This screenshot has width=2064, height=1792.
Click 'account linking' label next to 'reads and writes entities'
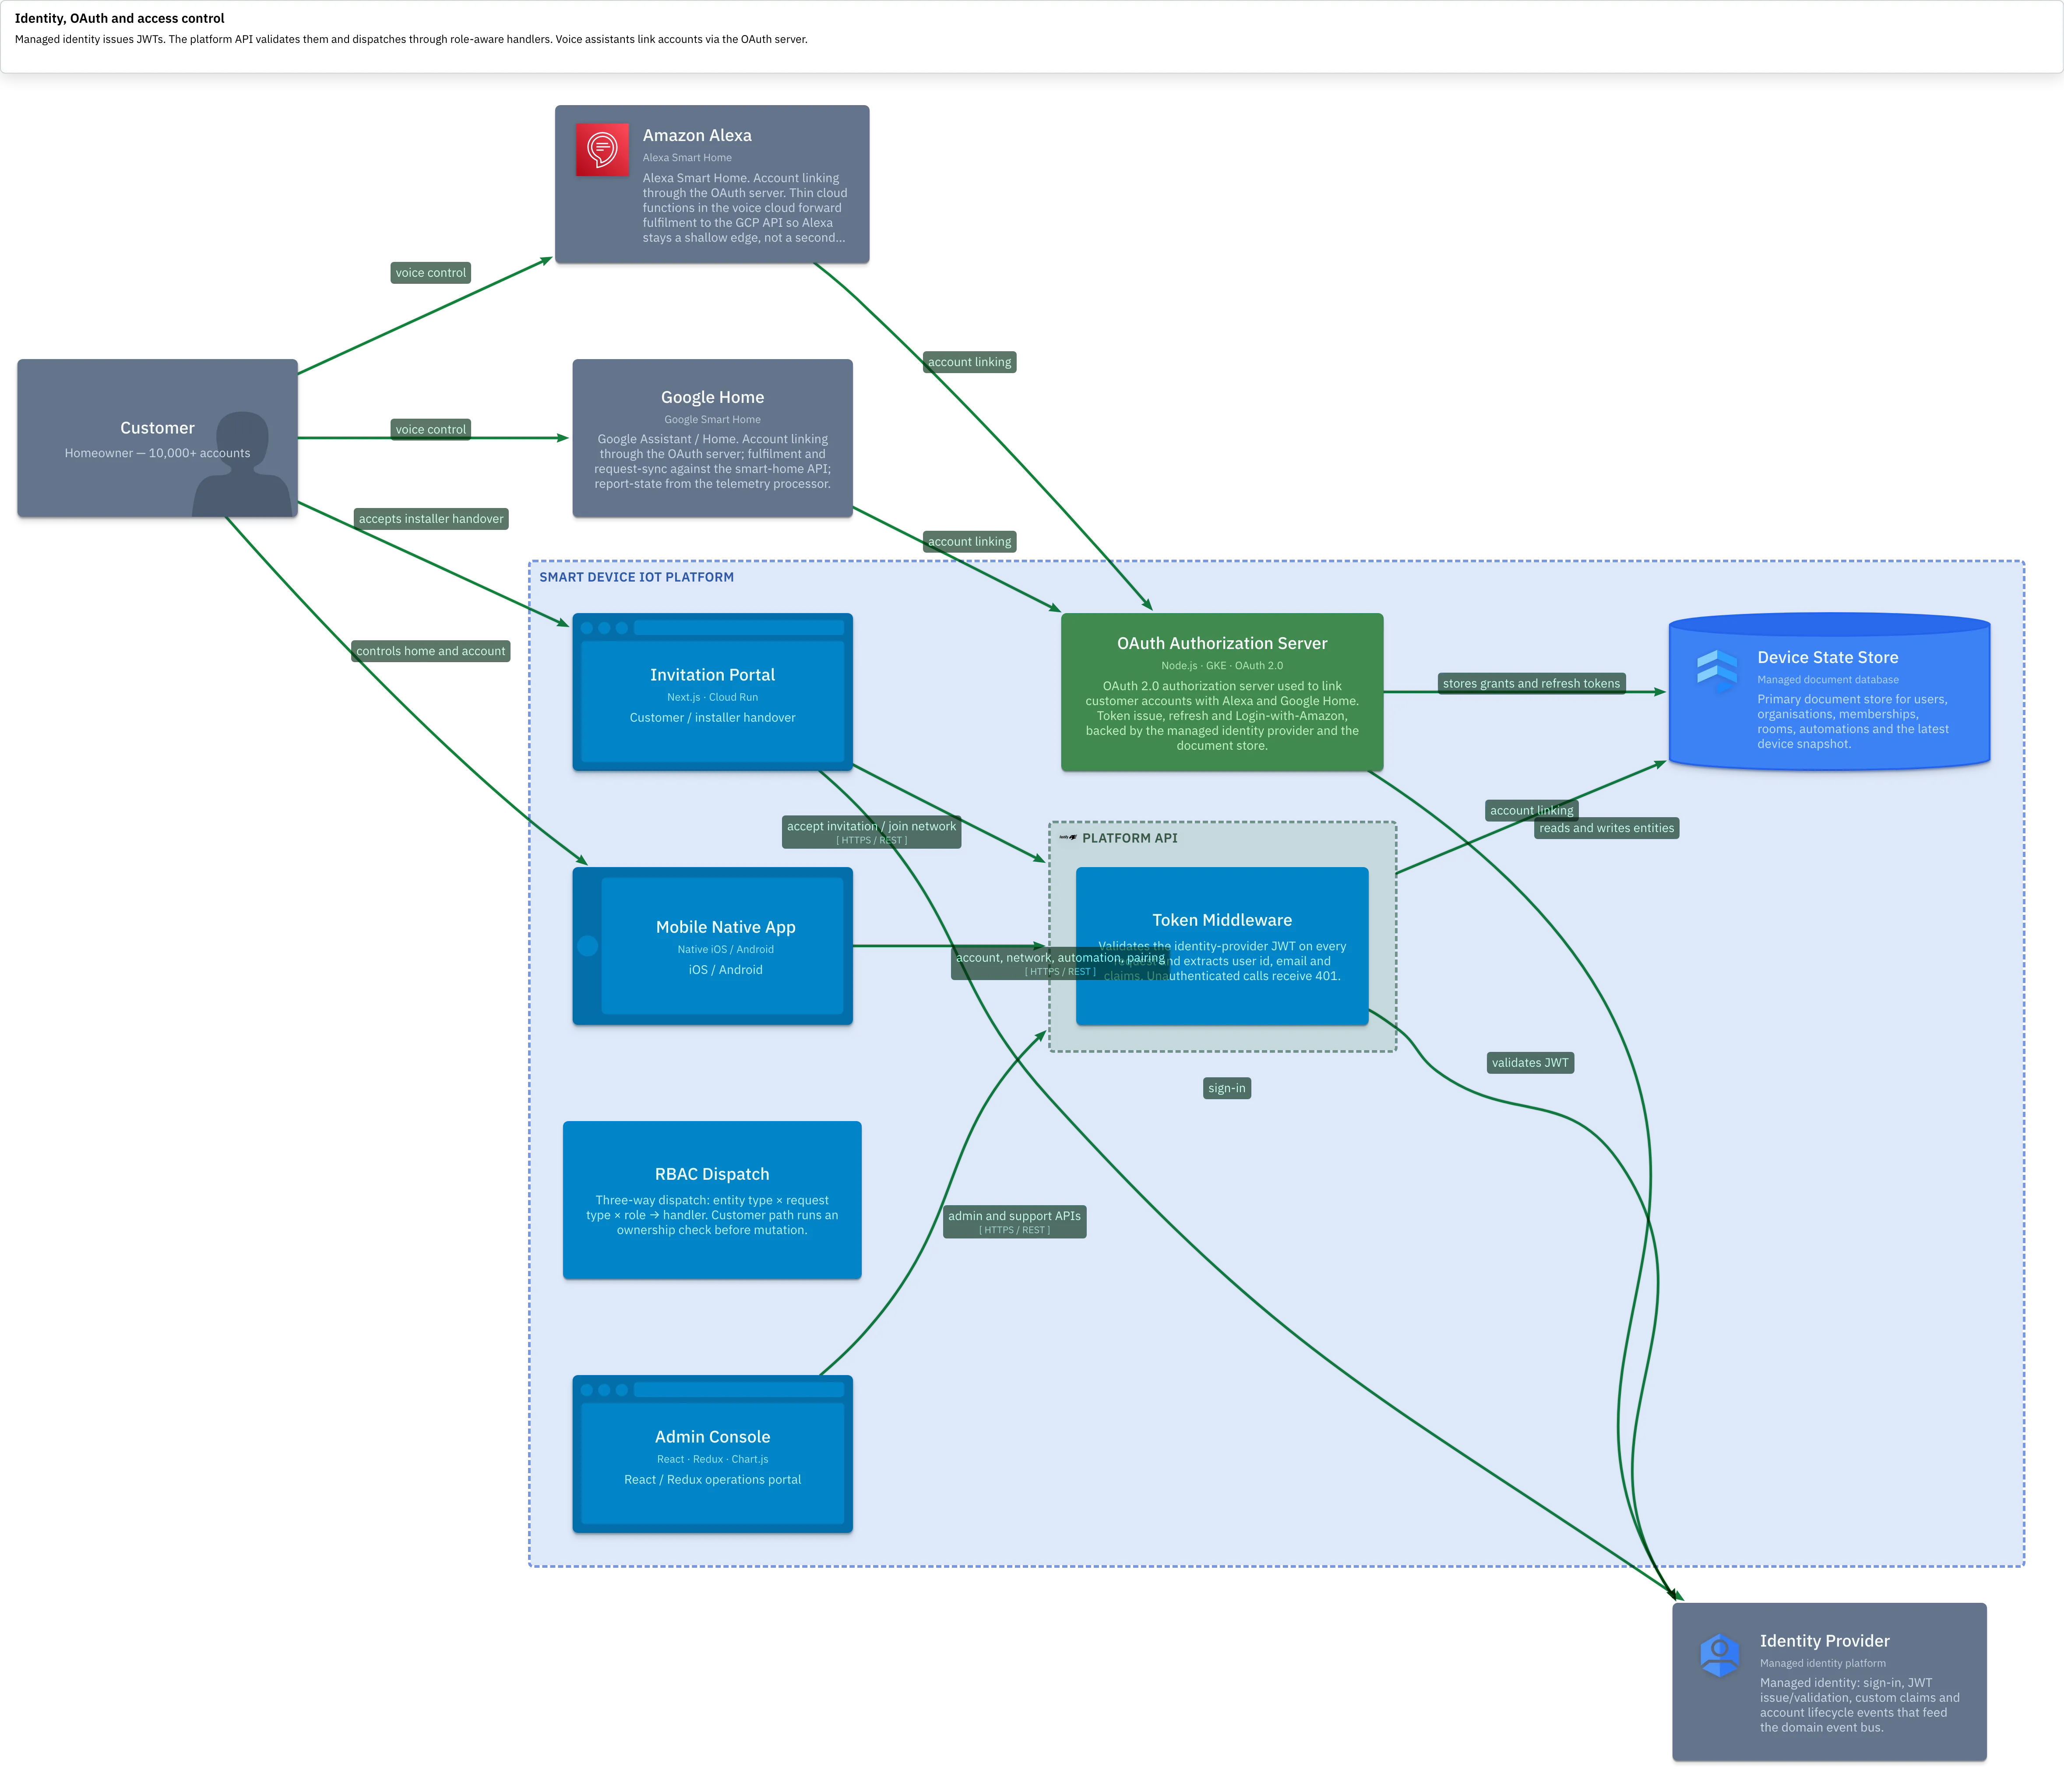pyautogui.click(x=1531, y=810)
